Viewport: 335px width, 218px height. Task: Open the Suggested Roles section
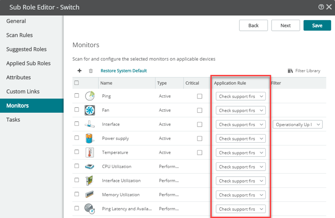click(x=32, y=49)
